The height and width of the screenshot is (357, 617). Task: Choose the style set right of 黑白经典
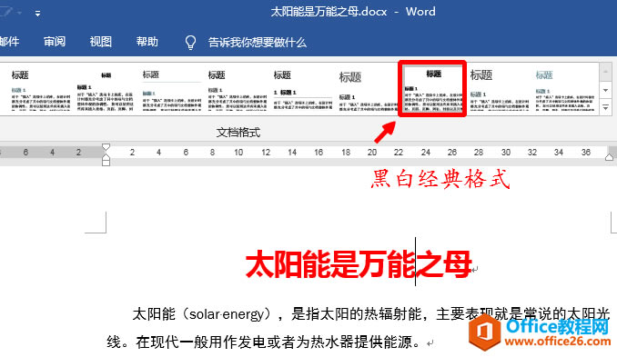point(500,90)
